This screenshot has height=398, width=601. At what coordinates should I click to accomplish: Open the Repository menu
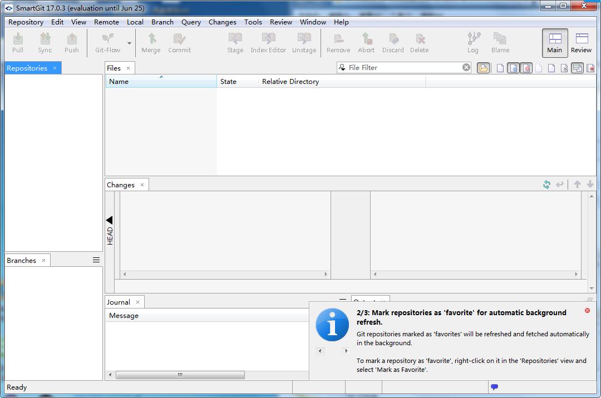(26, 22)
